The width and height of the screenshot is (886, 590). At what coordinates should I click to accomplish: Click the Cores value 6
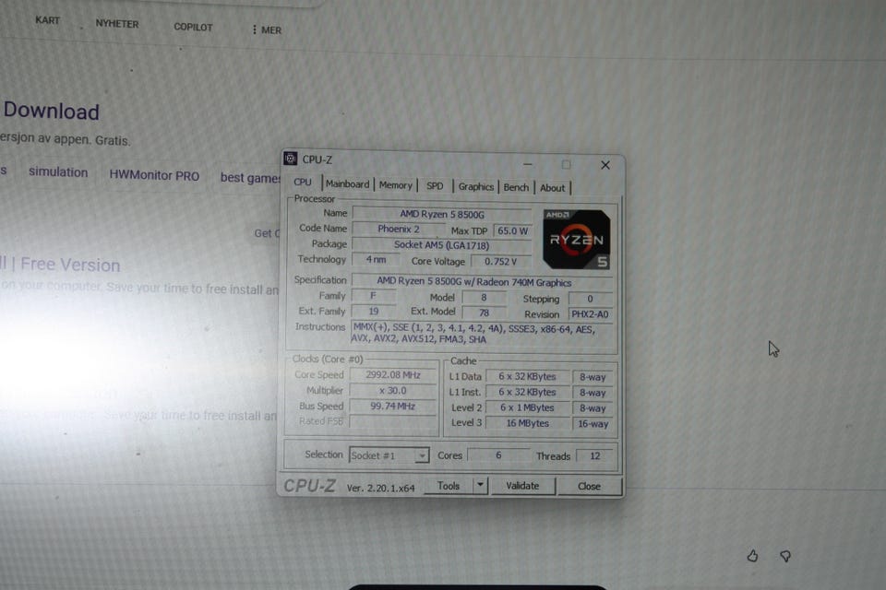[x=498, y=455]
